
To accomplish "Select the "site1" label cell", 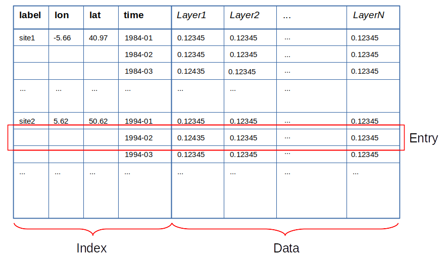I will tap(27, 38).
